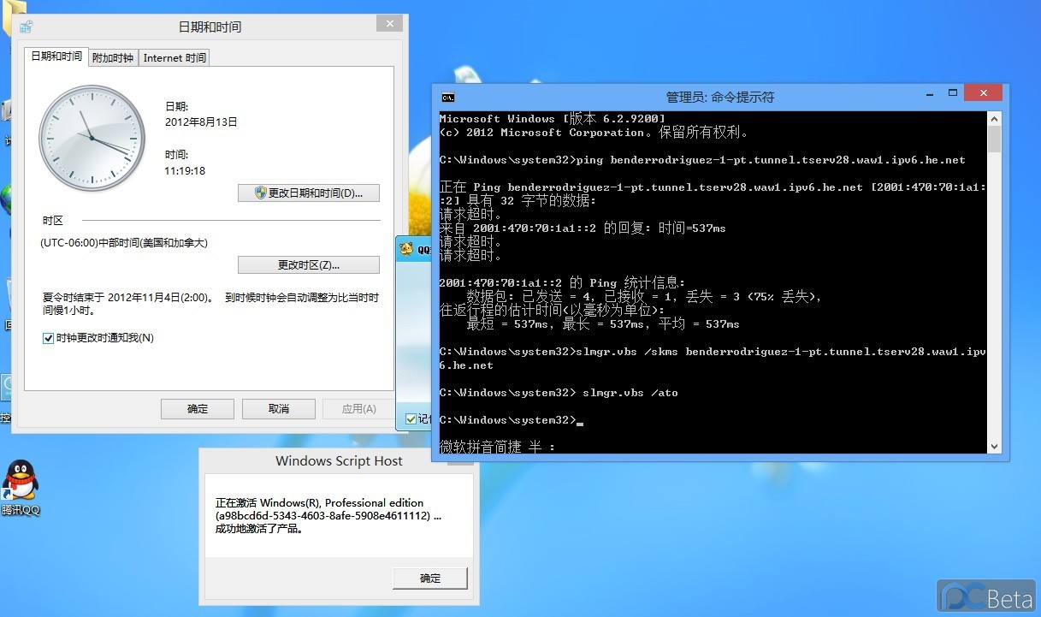The image size is (1041, 617).
Task: Click the command prompt title 管理员: 命令提示符
Action: pos(720,98)
